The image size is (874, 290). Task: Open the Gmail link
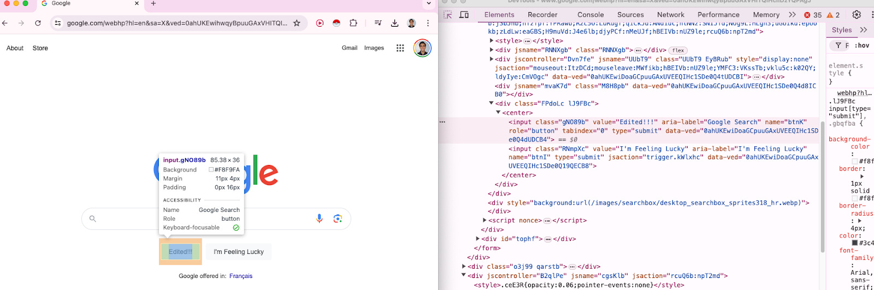(x=350, y=48)
